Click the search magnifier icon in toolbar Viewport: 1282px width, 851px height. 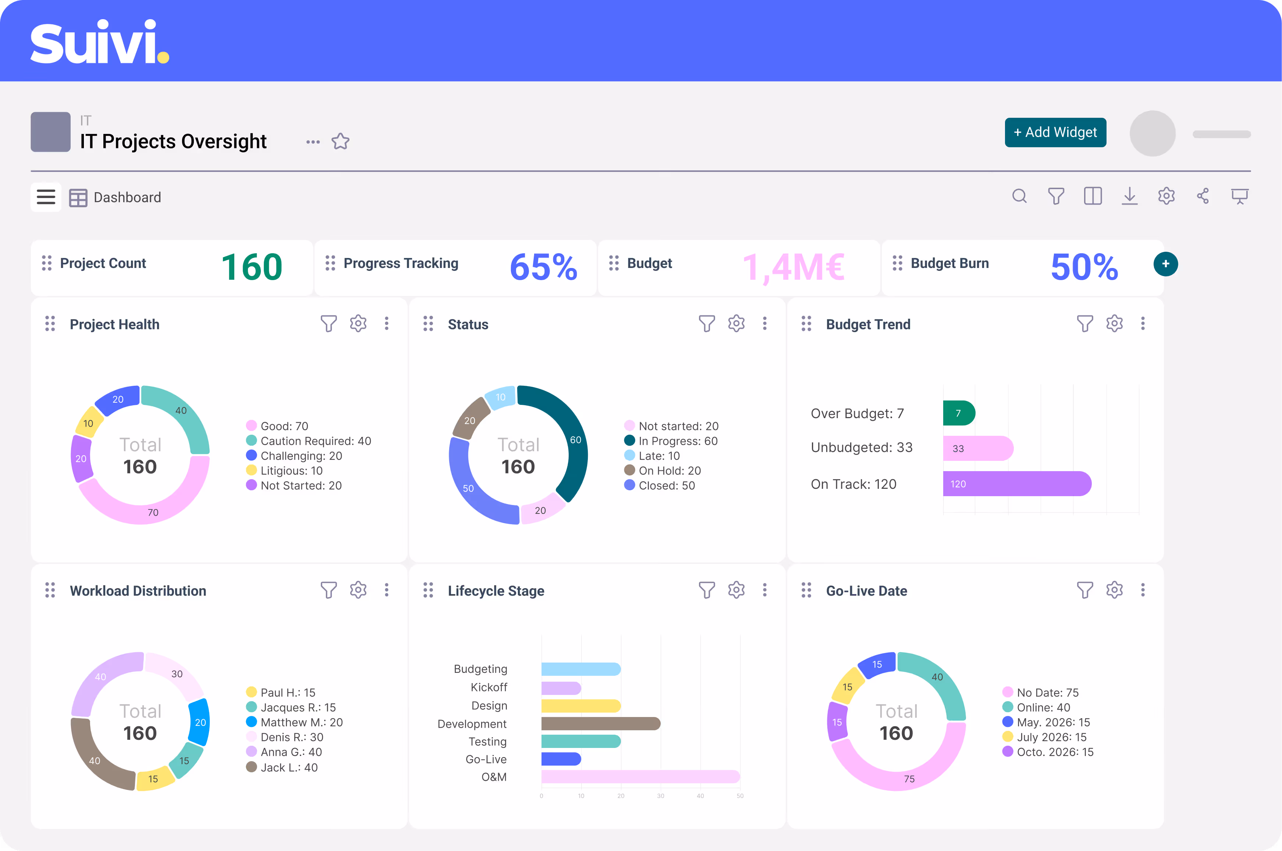[1019, 196]
